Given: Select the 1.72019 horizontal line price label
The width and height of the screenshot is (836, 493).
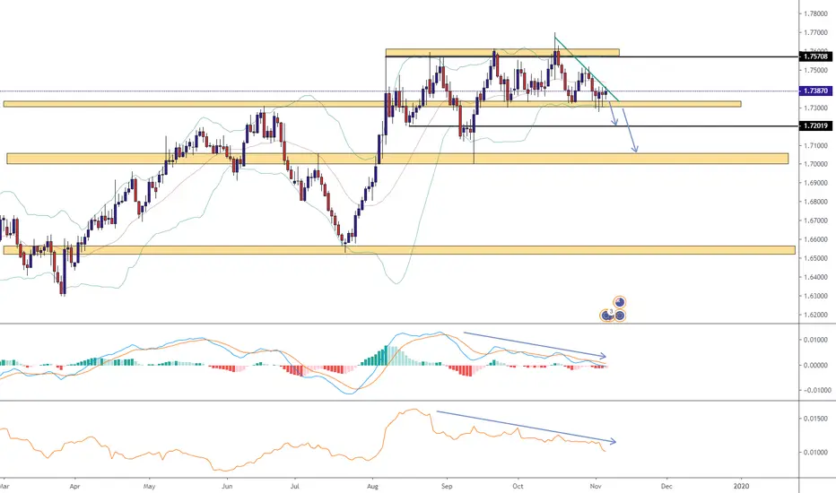Looking at the screenshot, I should (815, 126).
